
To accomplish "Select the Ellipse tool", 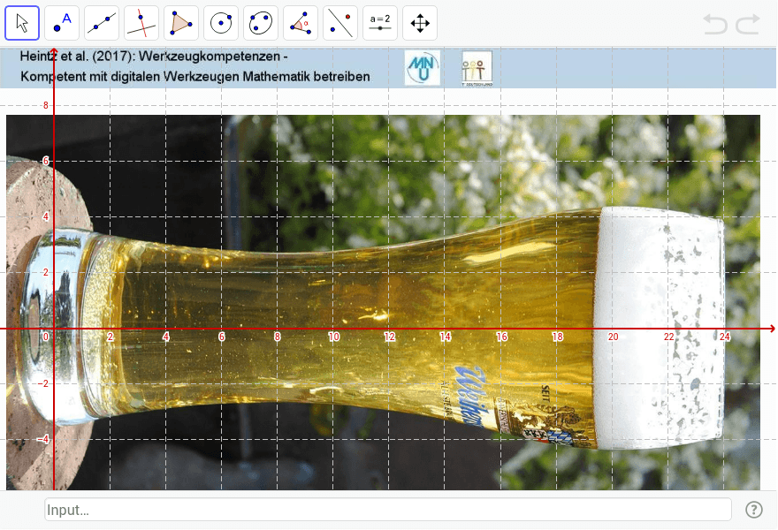I will tap(261, 23).
